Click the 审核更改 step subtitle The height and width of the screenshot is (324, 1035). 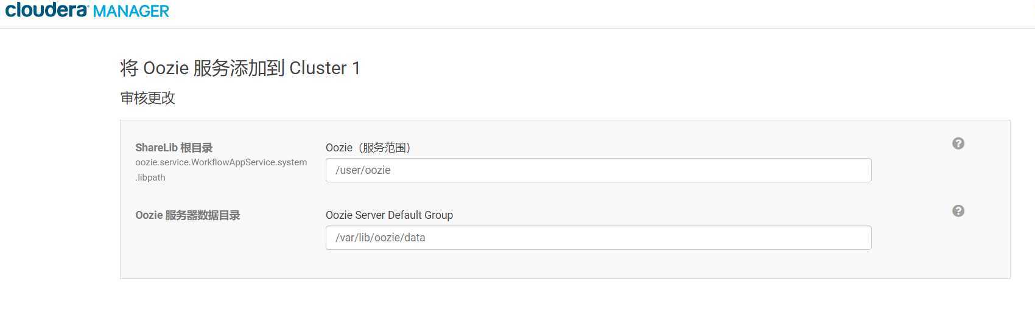(148, 98)
